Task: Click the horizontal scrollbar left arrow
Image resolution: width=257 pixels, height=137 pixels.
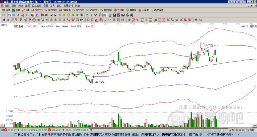Action: tap(90, 130)
